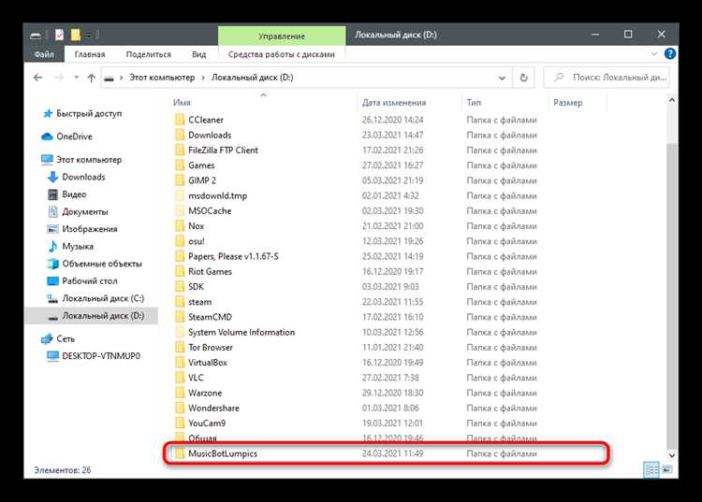Select 'Papers, Please v1.1.67-S' folder name
702x502 pixels.
[x=233, y=256]
